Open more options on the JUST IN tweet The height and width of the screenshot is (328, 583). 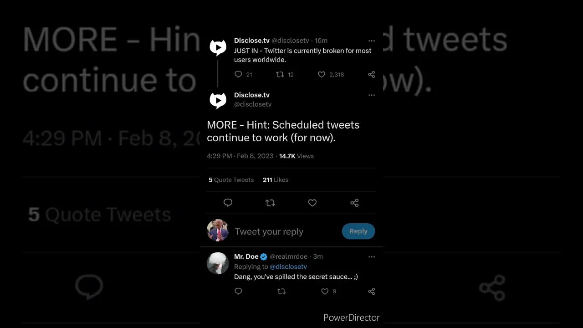371,41
